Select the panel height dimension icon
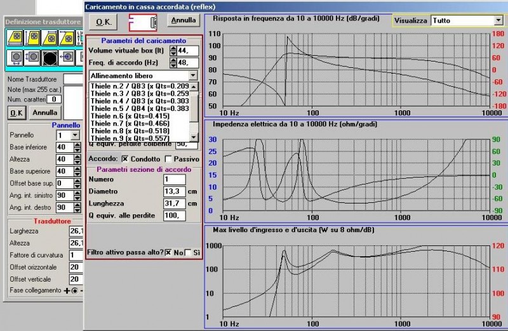This screenshot has height=331, width=508. pyautogui.click(x=32, y=37)
